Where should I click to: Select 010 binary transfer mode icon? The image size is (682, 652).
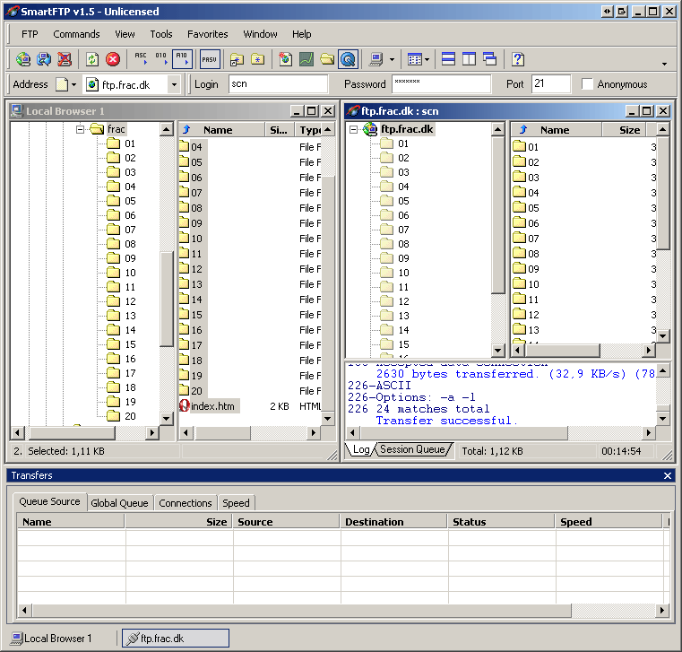pos(161,59)
